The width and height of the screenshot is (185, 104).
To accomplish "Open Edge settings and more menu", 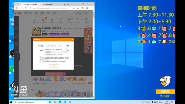I will pos(92,8).
